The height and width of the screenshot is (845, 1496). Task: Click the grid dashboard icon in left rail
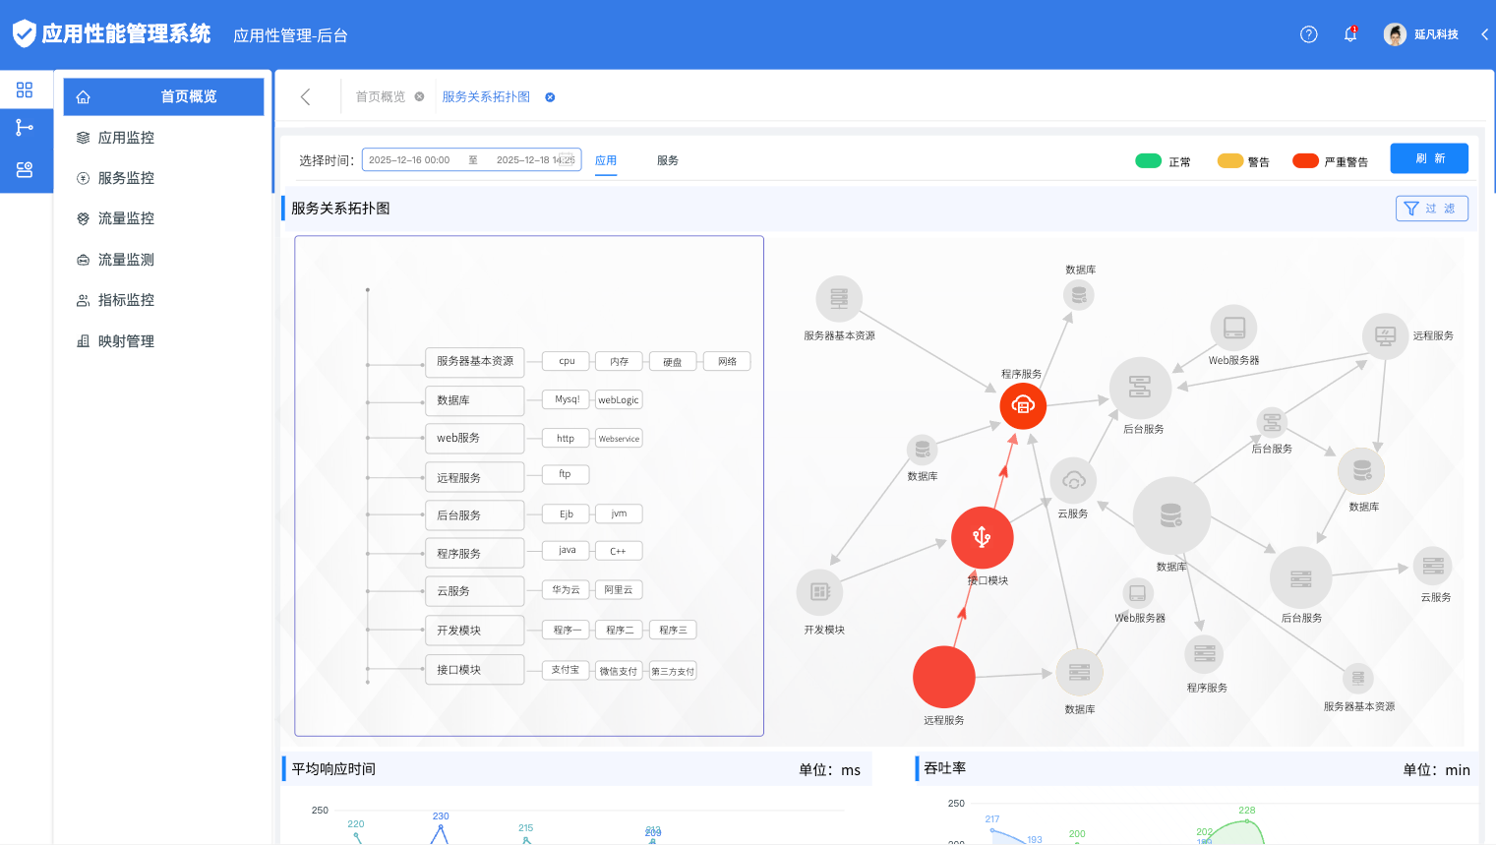coord(25,91)
